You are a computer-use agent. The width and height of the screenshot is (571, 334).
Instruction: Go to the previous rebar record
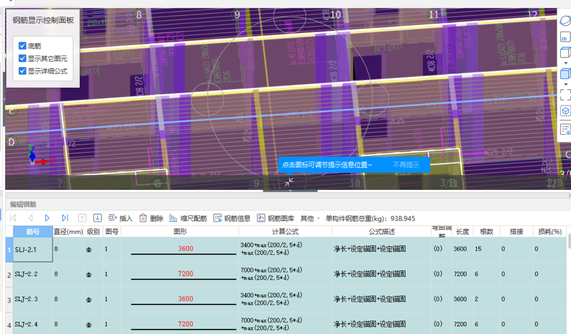(31, 218)
